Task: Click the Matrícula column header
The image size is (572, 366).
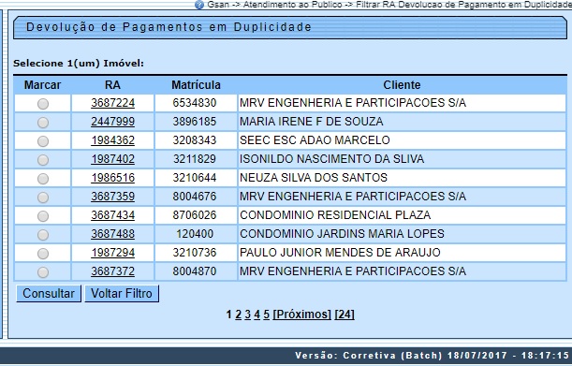Action: pos(196,85)
